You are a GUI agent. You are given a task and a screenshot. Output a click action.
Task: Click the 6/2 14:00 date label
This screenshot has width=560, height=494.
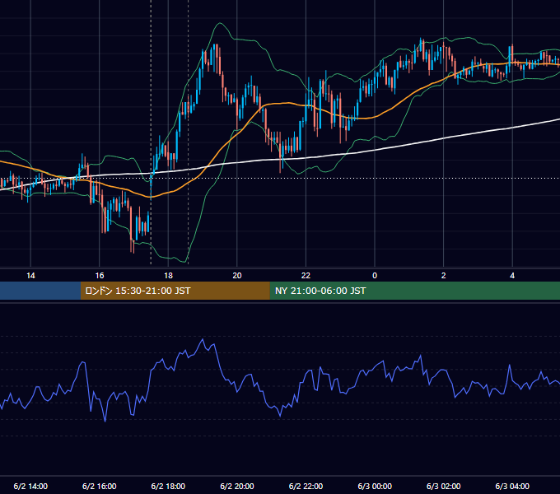coord(30,486)
